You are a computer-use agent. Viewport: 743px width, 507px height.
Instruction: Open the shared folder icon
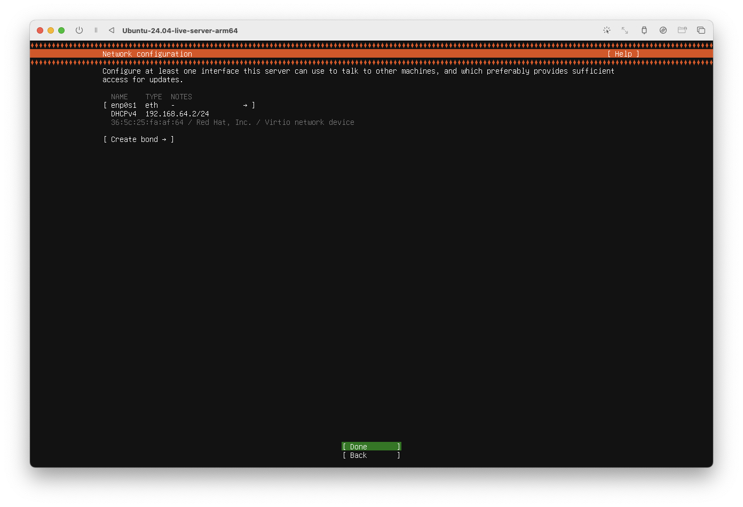click(682, 30)
